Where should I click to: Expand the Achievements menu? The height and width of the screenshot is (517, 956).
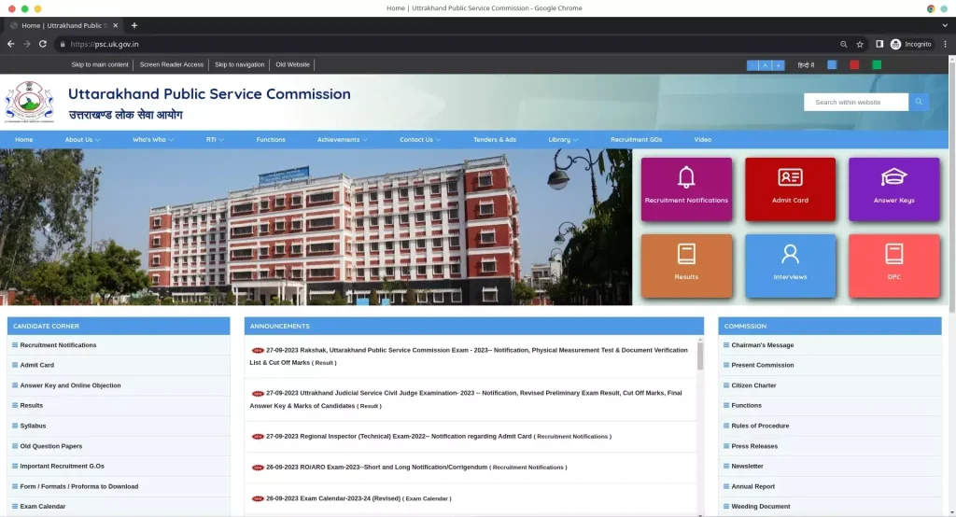coord(342,140)
